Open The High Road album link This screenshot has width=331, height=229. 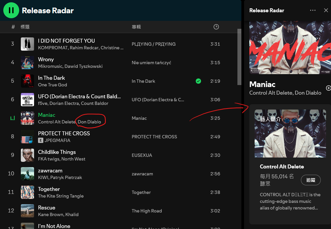(147, 211)
